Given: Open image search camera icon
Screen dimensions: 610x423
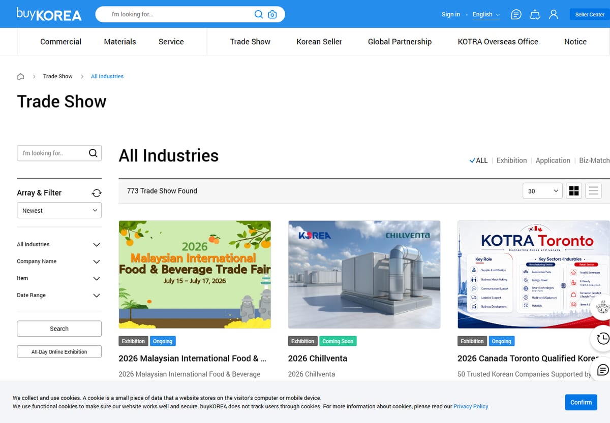Looking at the screenshot, I should point(272,14).
